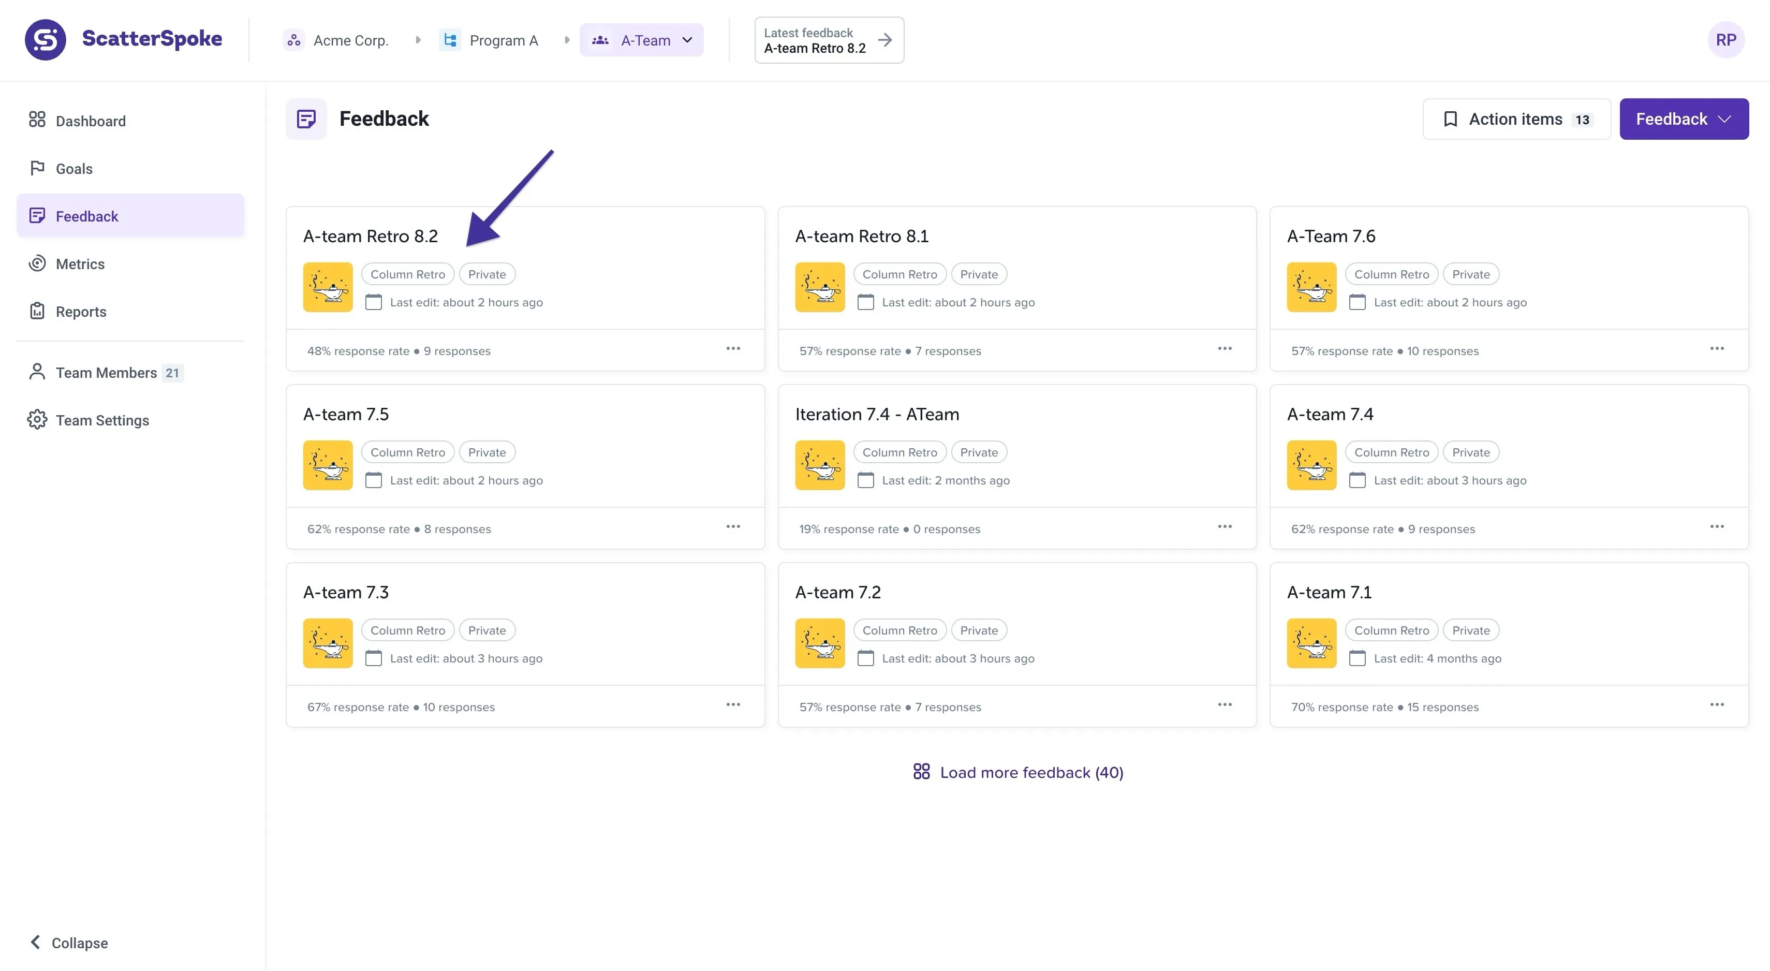
Task: Open the RP profile avatar
Action: 1727,39
